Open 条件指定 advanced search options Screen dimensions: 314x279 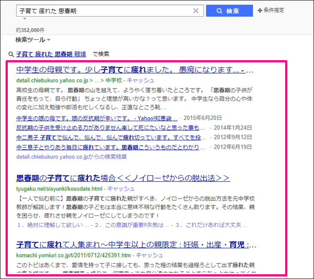[271, 10]
